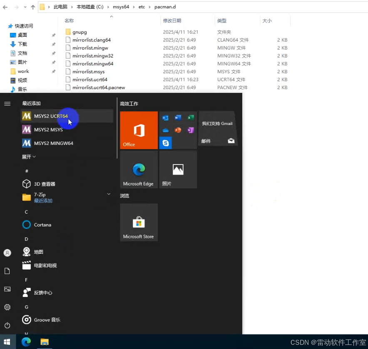Open the 照片 photos tile

tap(178, 170)
